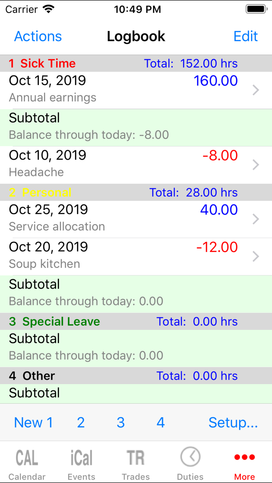
Task: Open the Actions menu
Action: pyautogui.click(x=38, y=36)
